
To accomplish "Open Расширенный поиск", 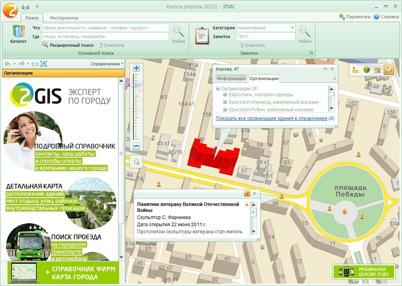I will [68, 45].
